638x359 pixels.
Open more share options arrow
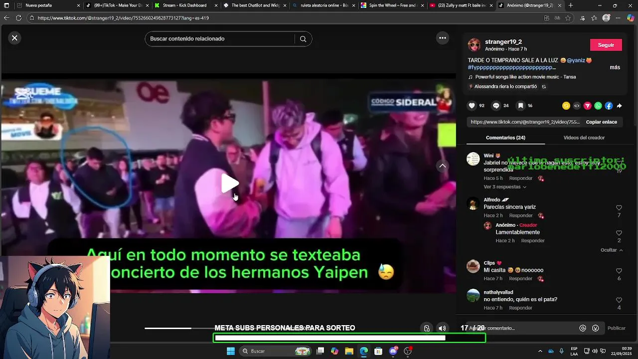click(x=620, y=106)
